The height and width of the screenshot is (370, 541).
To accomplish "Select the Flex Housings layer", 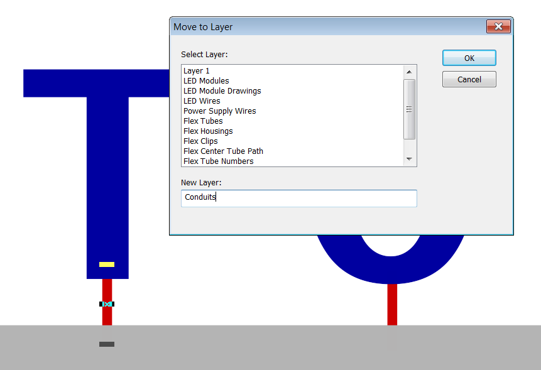I will pyautogui.click(x=208, y=131).
